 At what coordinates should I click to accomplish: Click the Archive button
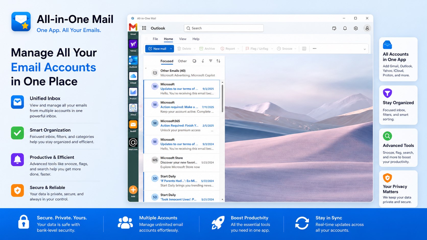tap(207, 49)
